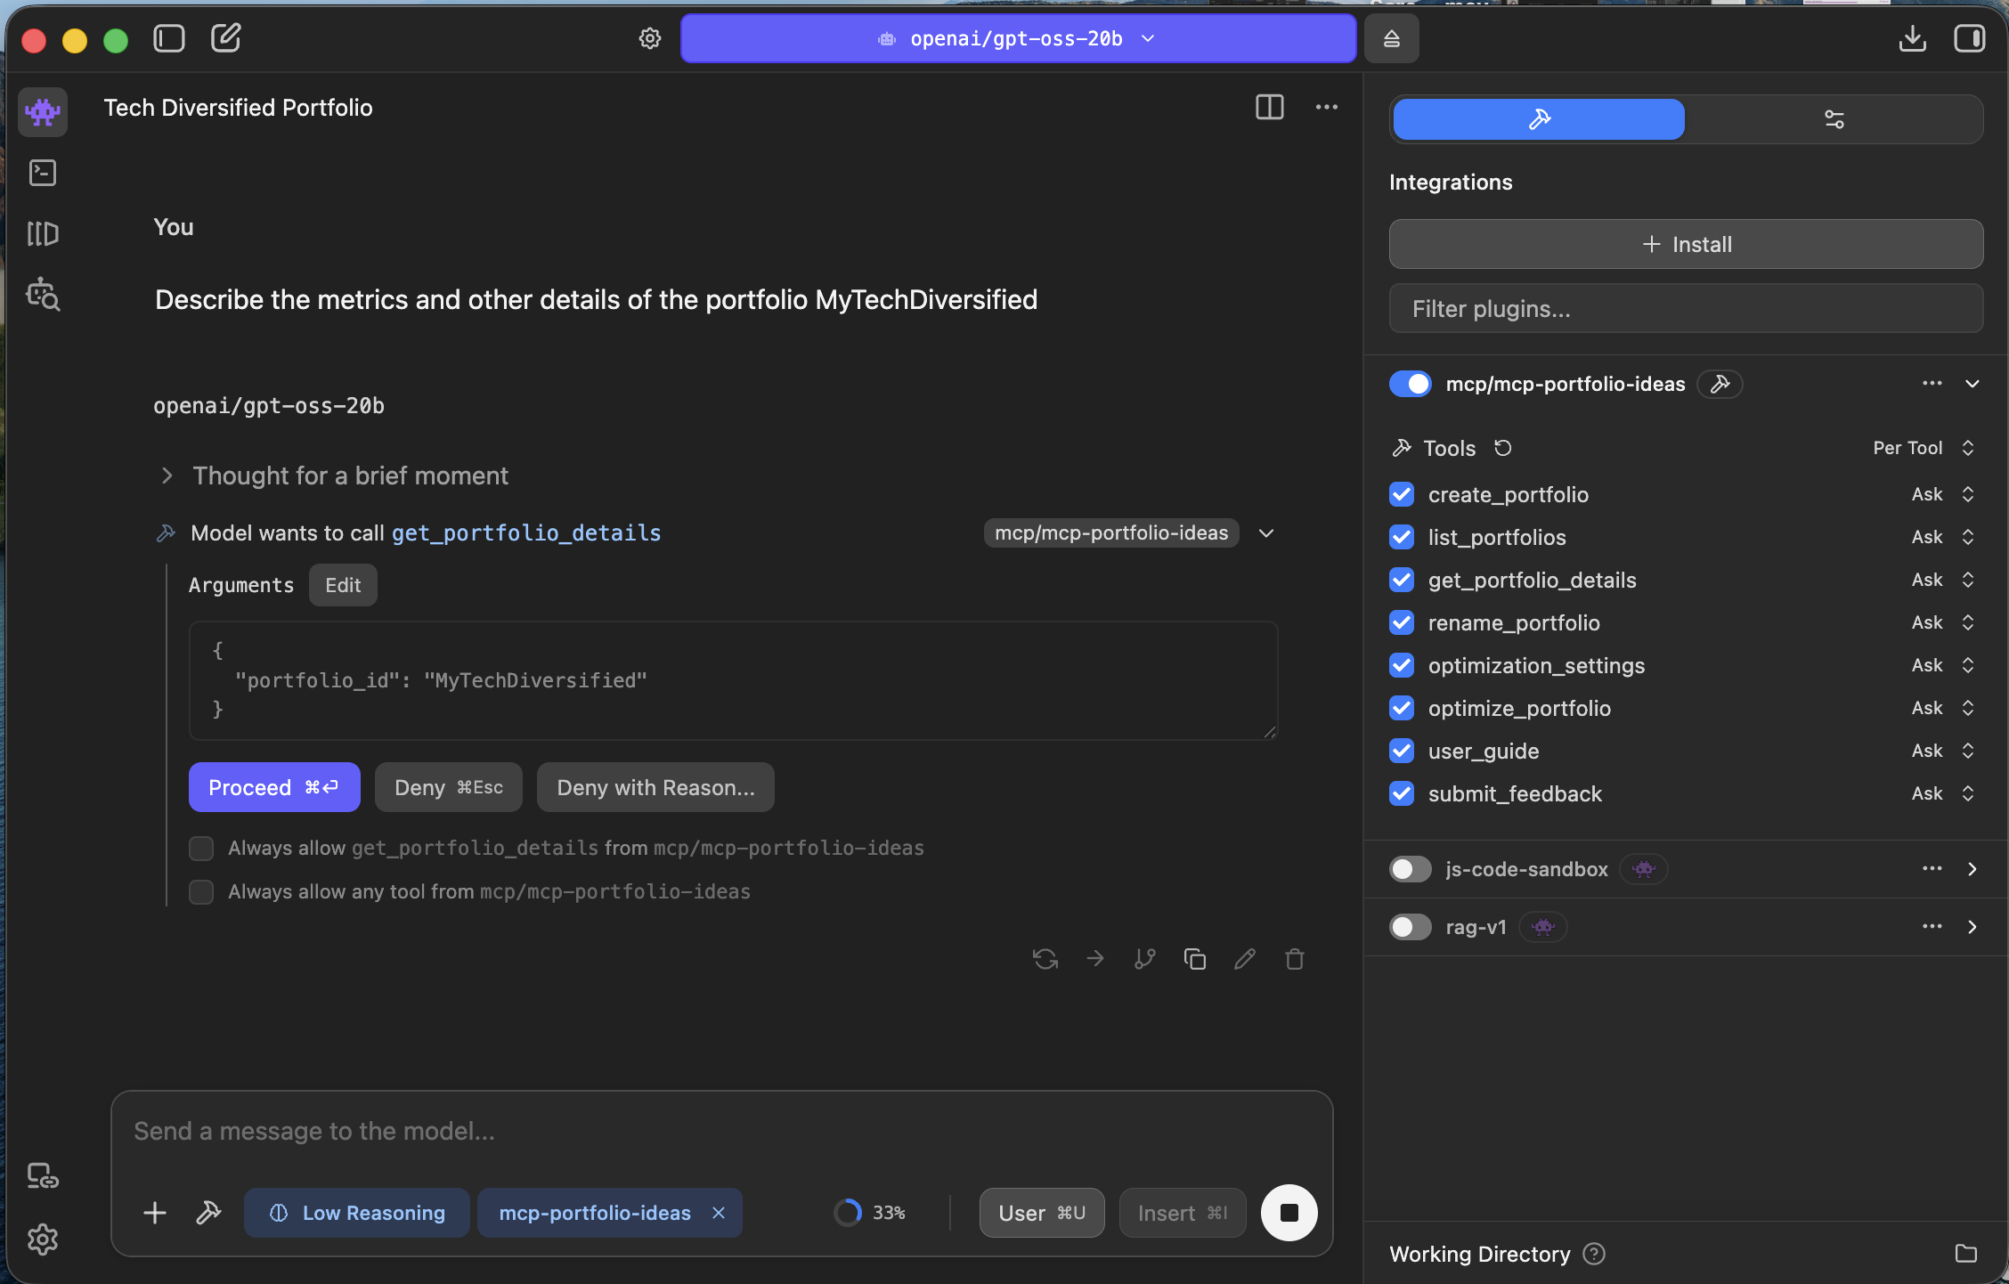Click the Deny with Reason button
Viewport: 2009px width, 1284px height.
click(655, 787)
